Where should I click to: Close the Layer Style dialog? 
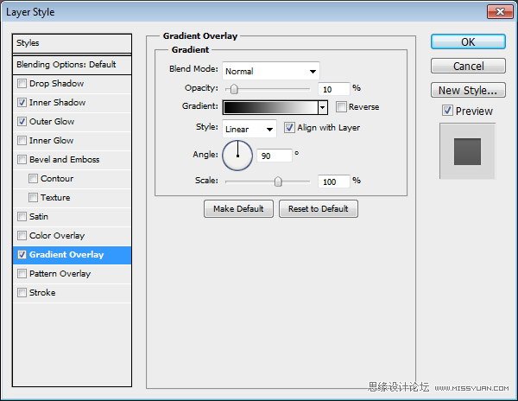click(x=500, y=12)
